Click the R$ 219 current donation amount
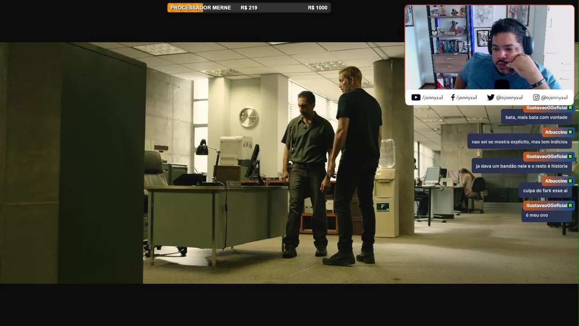The height and width of the screenshot is (326, 579). [x=249, y=8]
